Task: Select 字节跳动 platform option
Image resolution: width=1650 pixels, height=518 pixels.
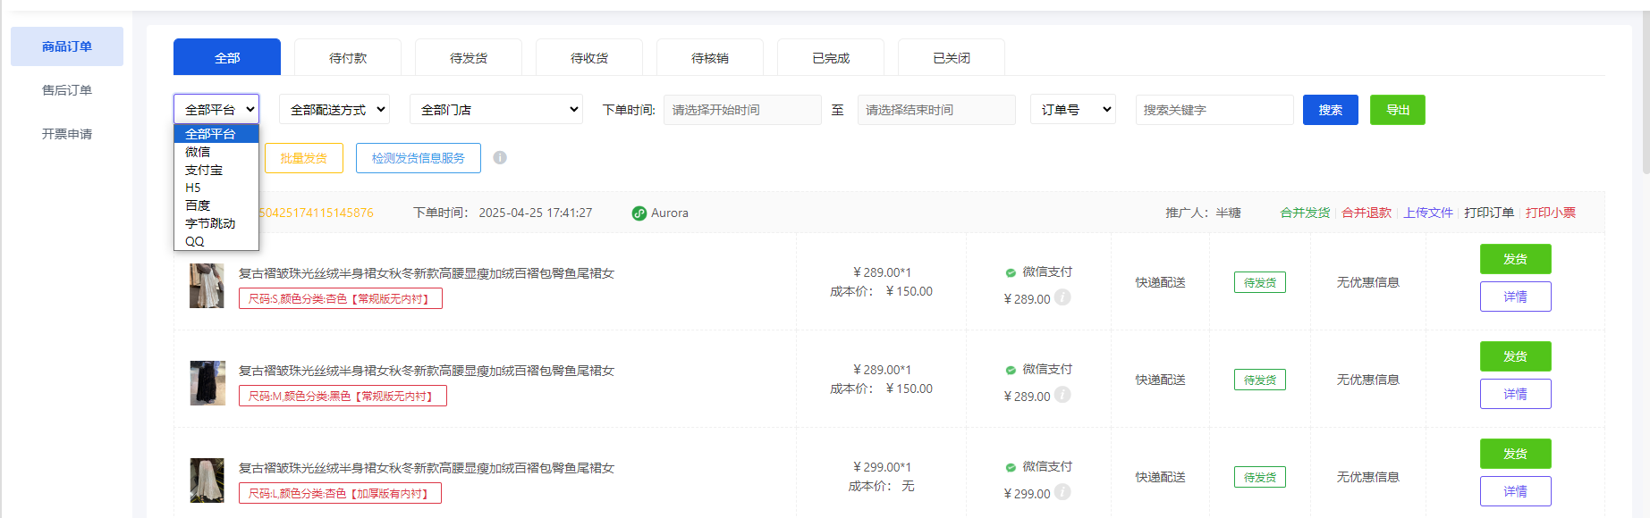Action: (210, 223)
